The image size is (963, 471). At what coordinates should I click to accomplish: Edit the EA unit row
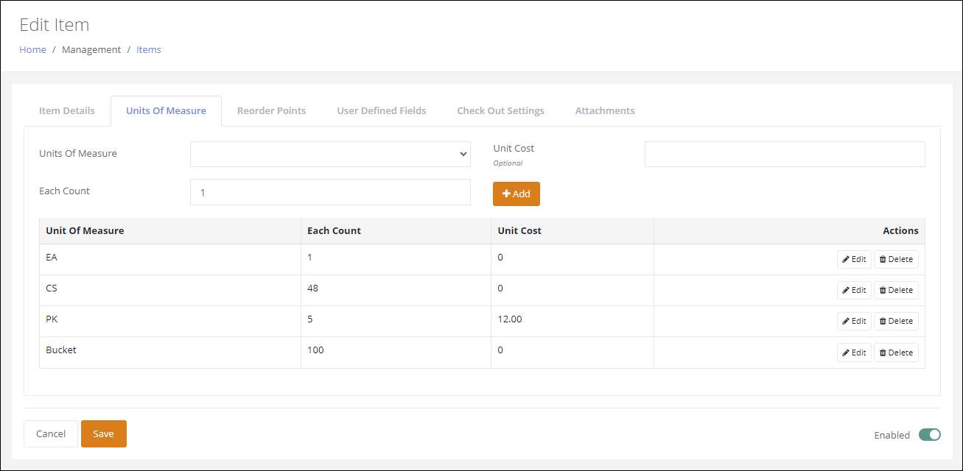click(x=854, y=259)
